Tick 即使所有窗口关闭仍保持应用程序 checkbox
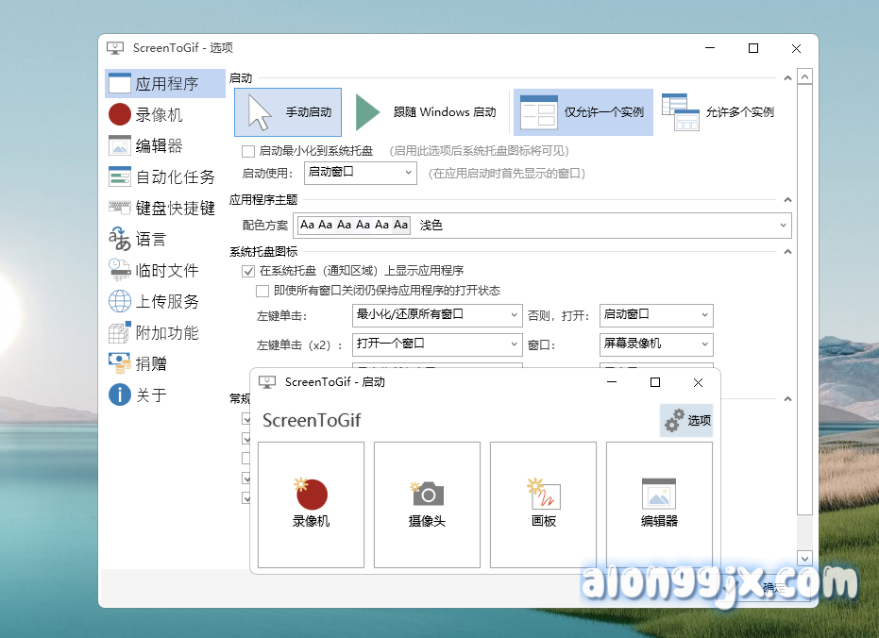Screen dimensions: 879x638 263,291
